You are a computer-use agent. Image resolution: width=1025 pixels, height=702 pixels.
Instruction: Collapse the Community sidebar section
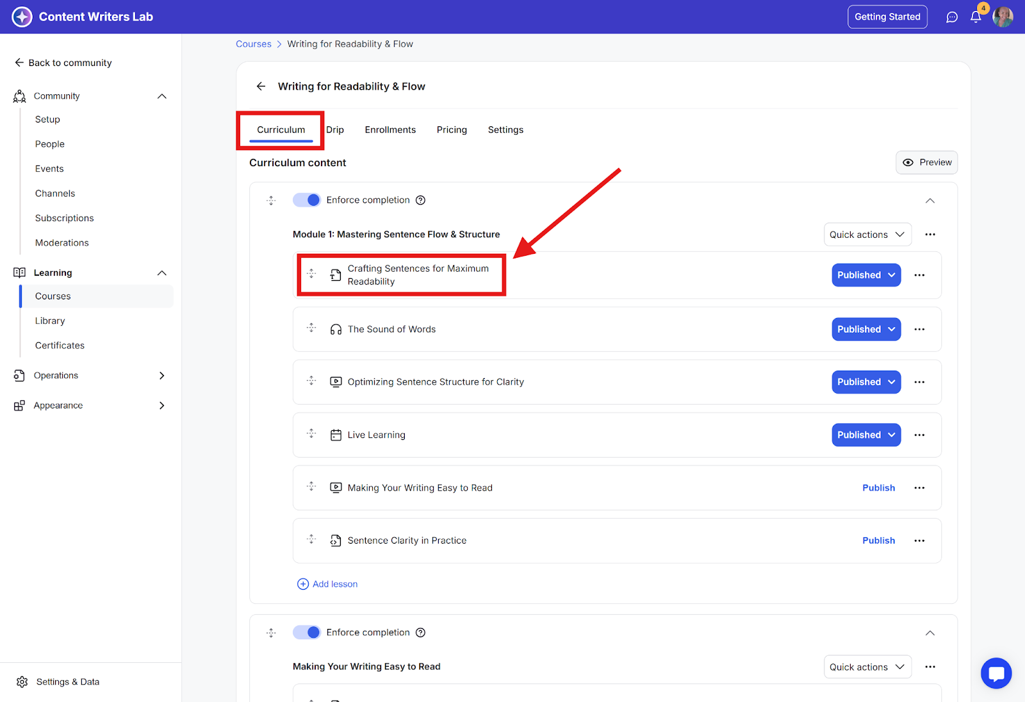(161, 96)
